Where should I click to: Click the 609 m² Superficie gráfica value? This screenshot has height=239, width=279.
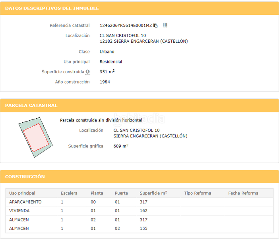[x=121, y=146]
